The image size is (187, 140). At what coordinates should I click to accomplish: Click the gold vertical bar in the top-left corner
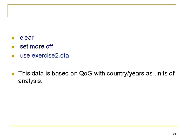[8, 11]
